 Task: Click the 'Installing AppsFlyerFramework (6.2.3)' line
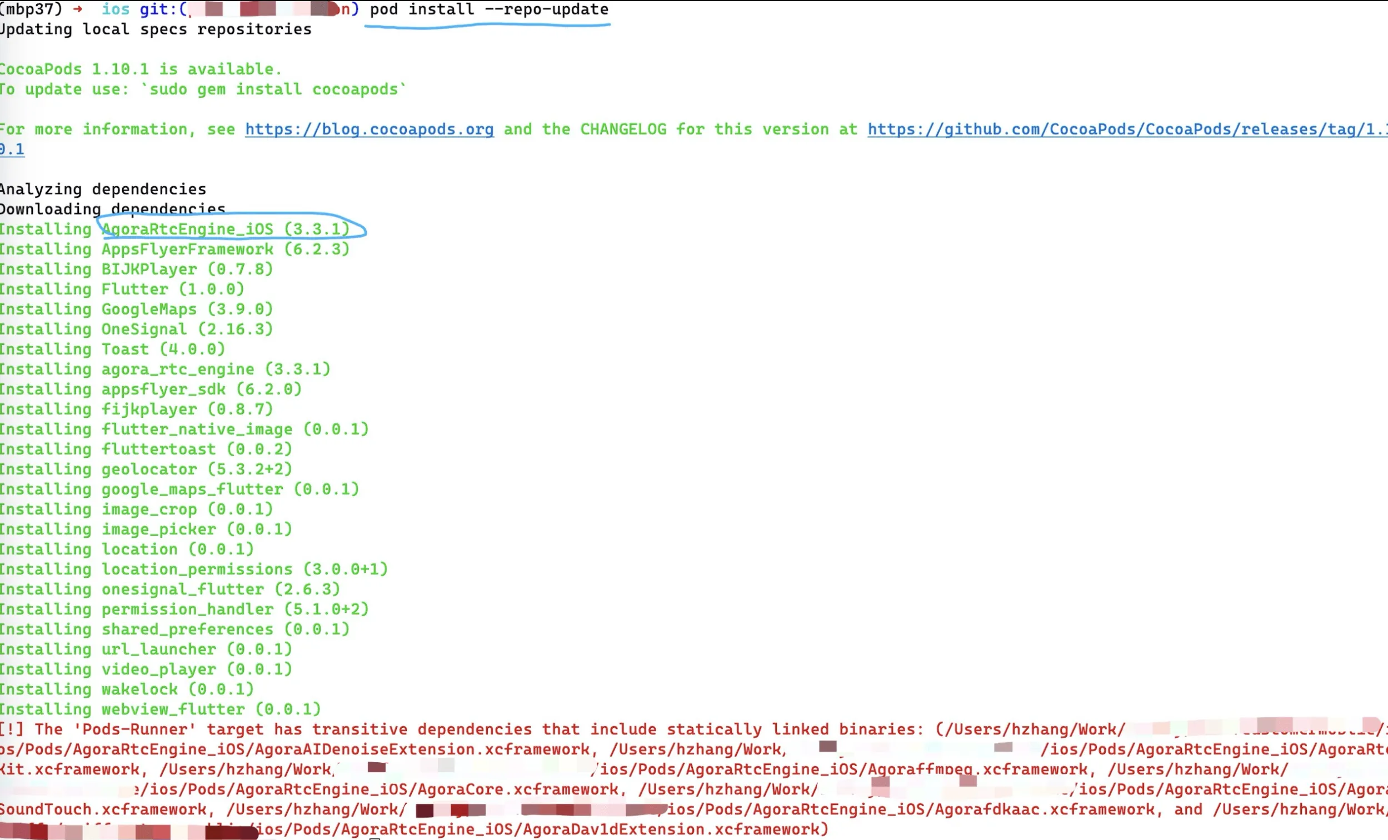pyautogui.click(x=174, y=249)
